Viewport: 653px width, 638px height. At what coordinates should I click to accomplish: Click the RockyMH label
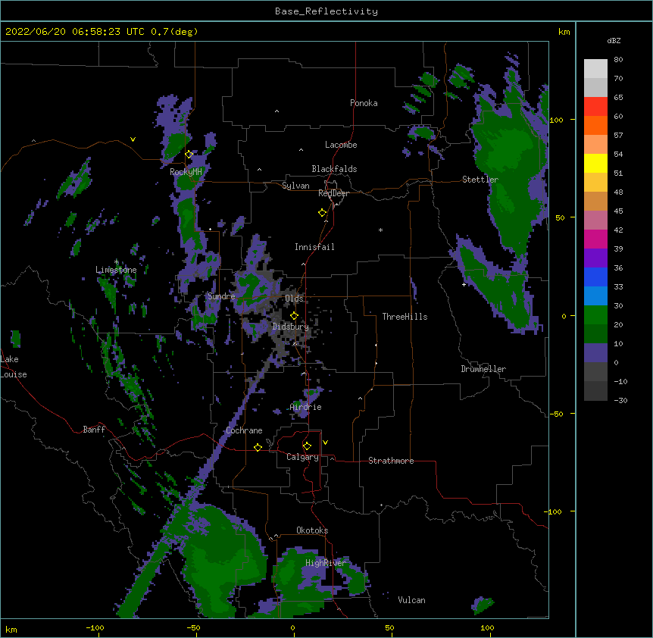click(x=186, y=172)
